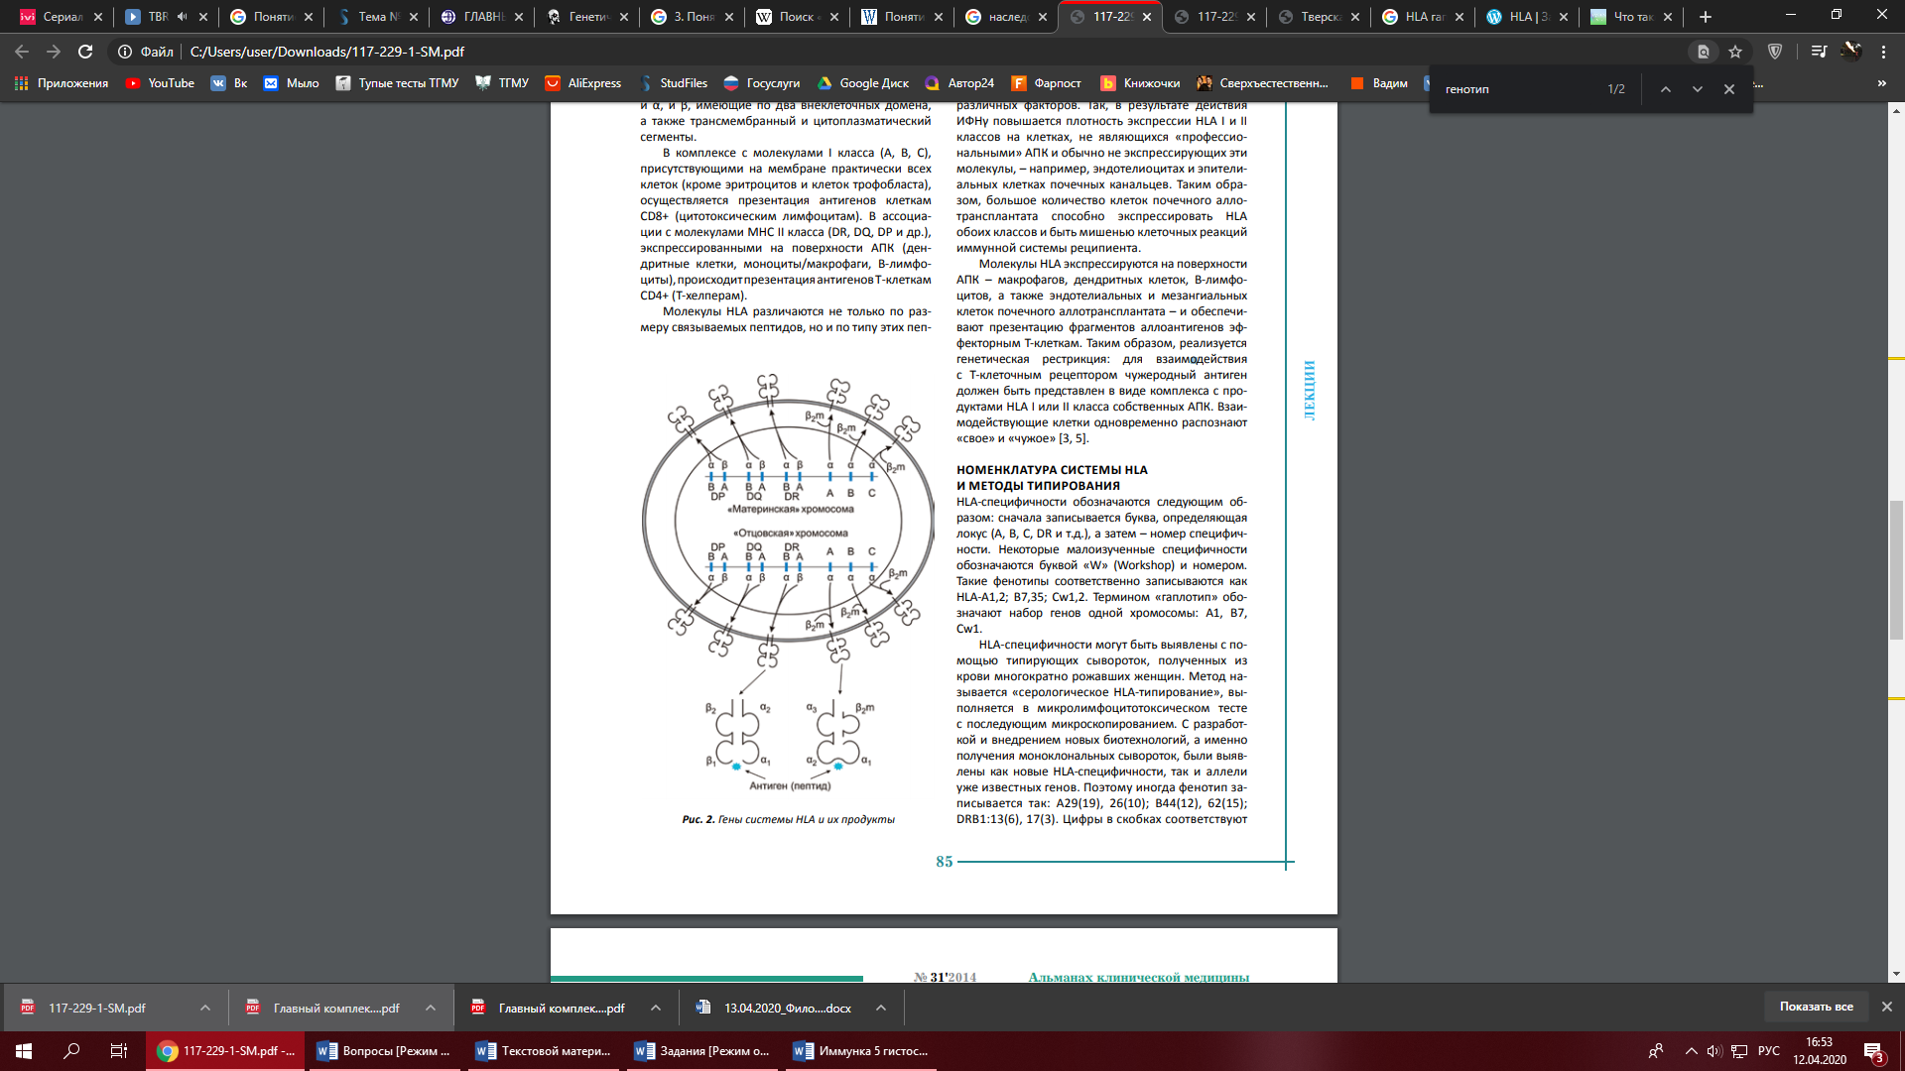Image resolution: width=1905 pixels, height=1071 pixels.
Task: Open the Приложения apps shortcut
Action: [x=61, y=83]
